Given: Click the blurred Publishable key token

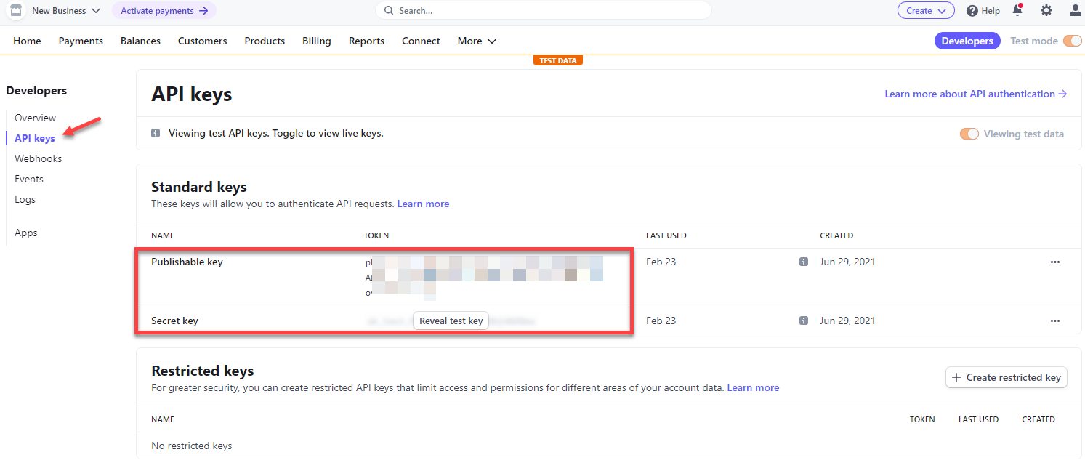Looking at the screenshot, I should click(x=484, y=278).
